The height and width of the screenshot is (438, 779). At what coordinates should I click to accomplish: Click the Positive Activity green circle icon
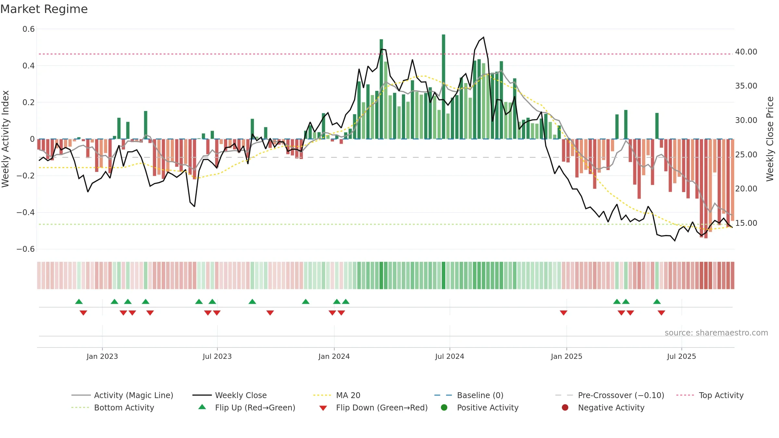point(444,407)
